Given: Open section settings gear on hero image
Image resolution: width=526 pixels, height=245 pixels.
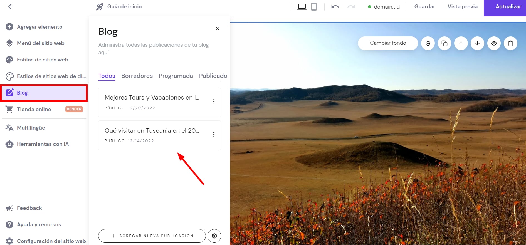Looking at the screenshot, I should (428, 43).
